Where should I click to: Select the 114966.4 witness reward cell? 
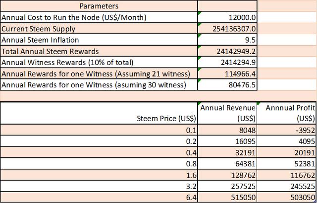pos(227,73)
